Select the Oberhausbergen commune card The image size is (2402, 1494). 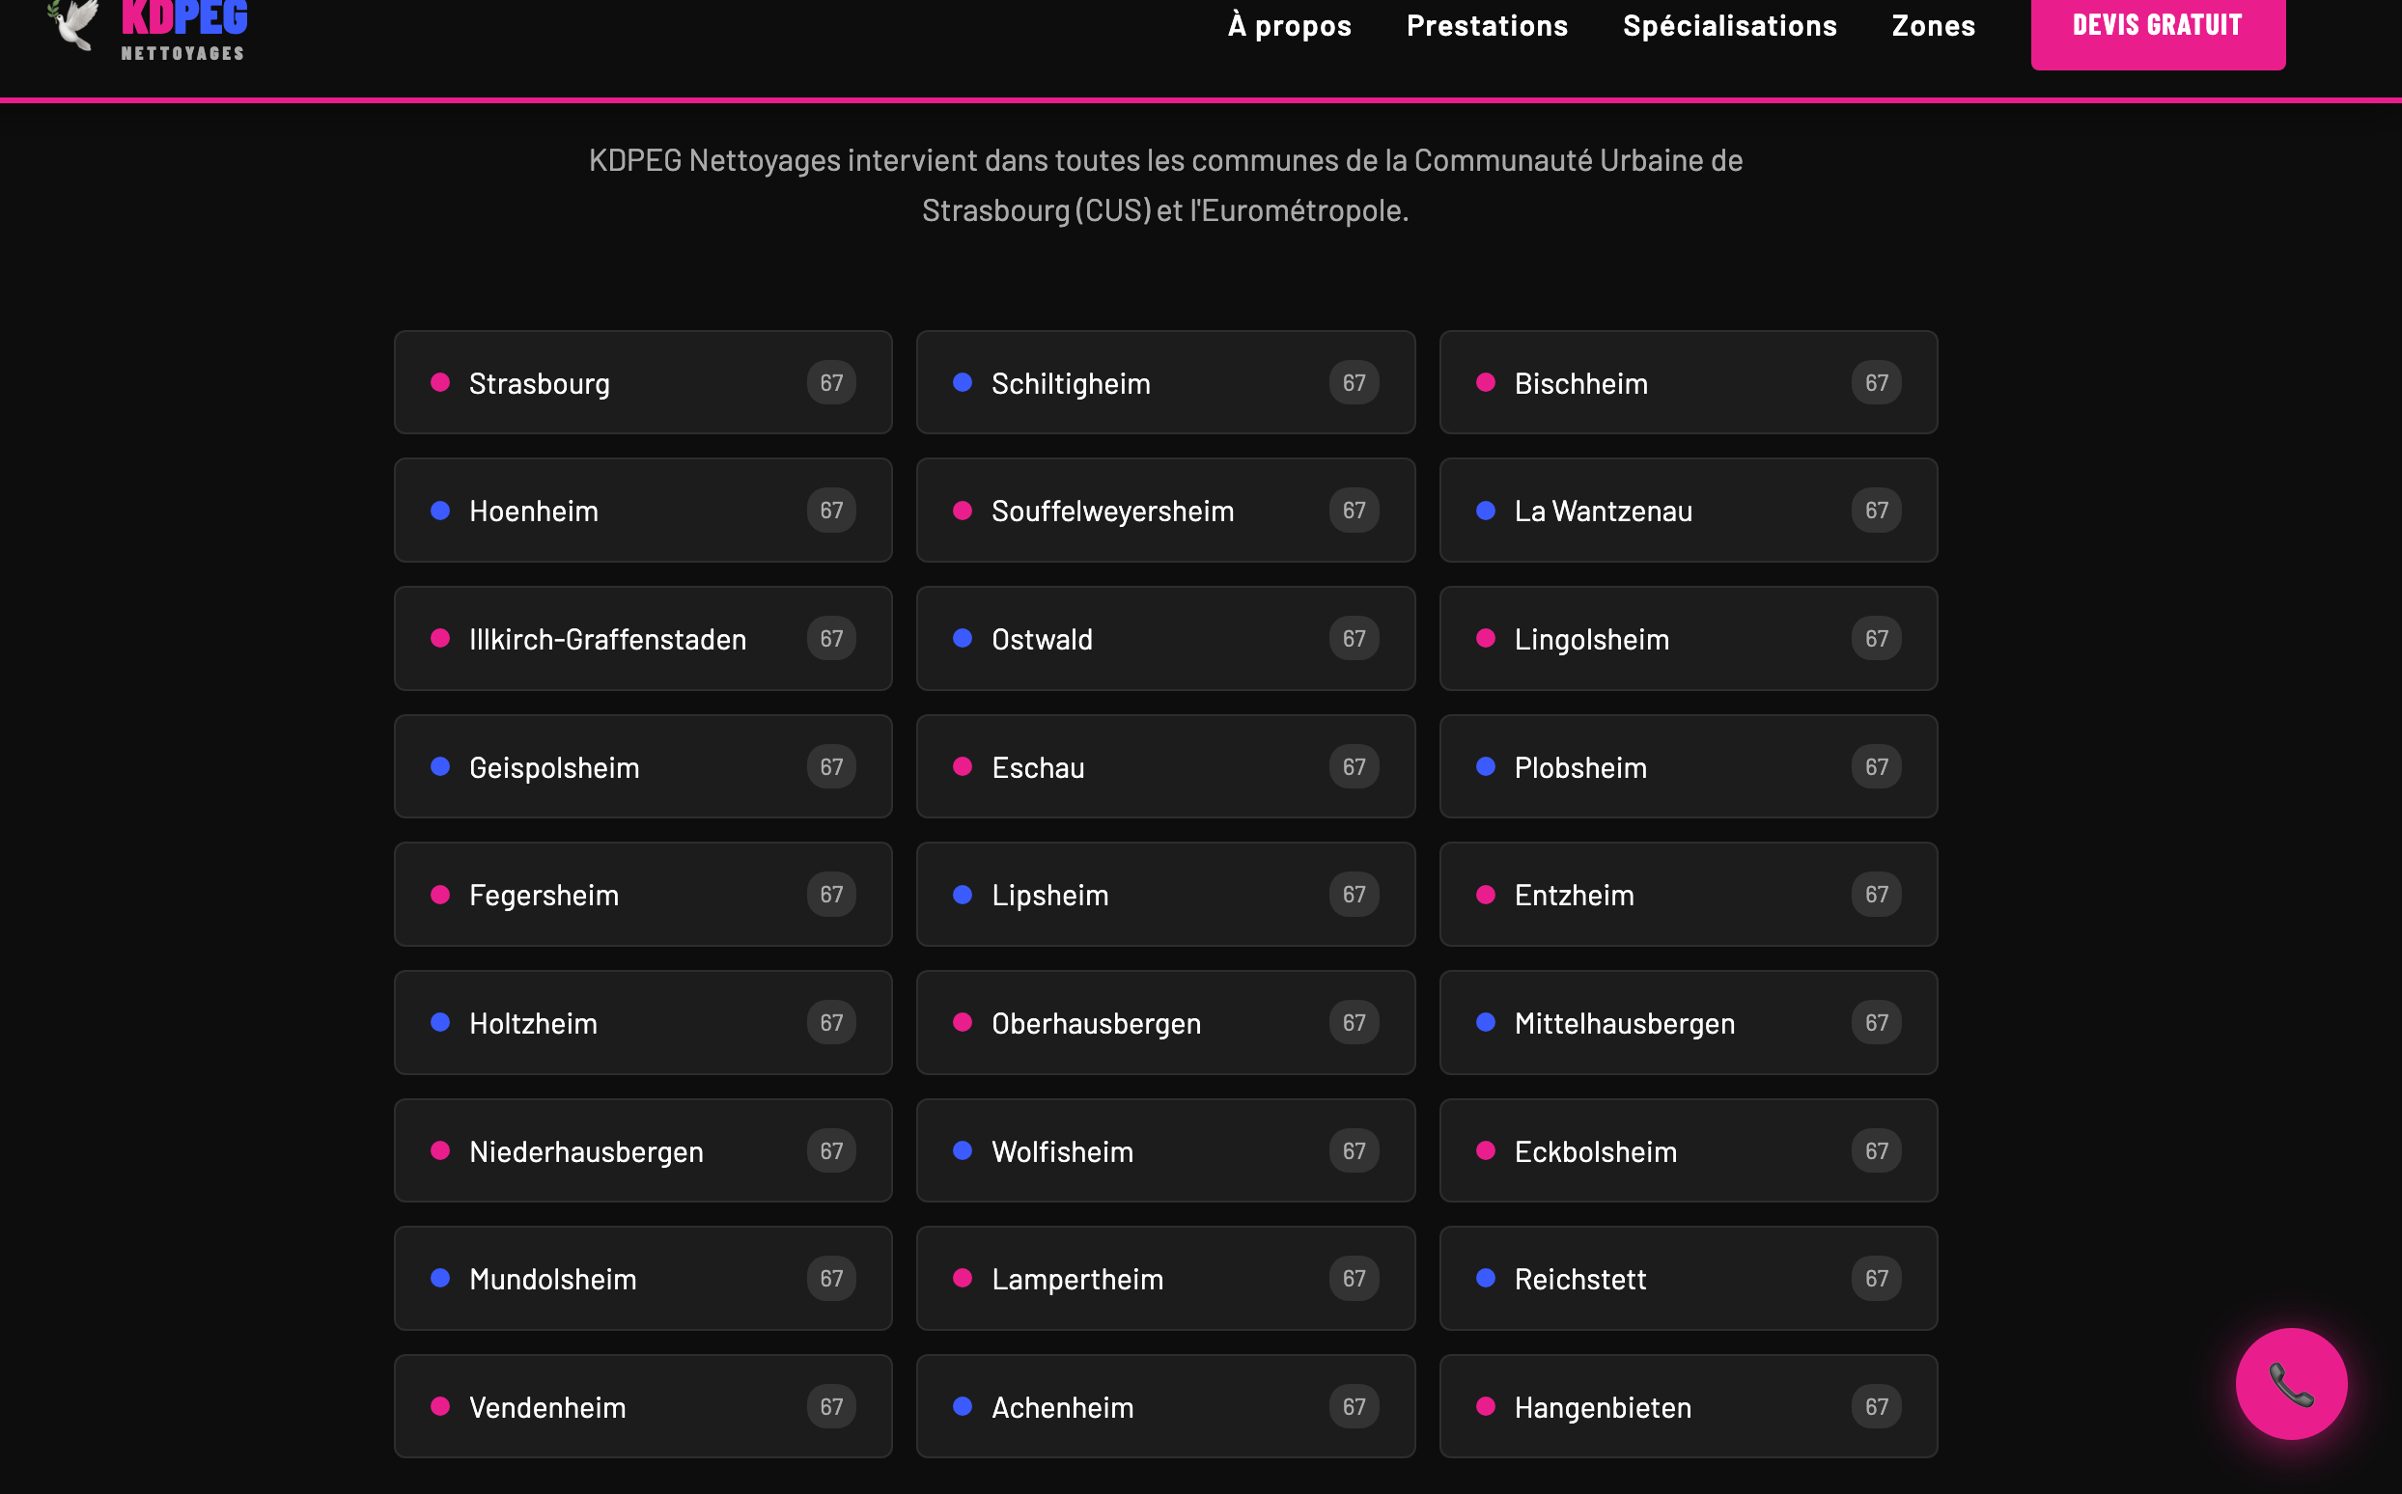(1165, 1023)
